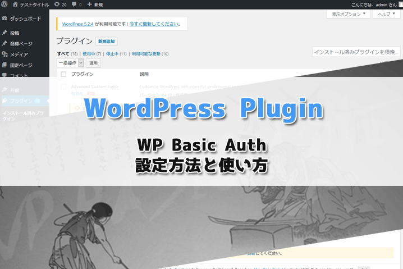
Task: Open the home icon site link テストタイトル
Action: click(x=30, y=4)
